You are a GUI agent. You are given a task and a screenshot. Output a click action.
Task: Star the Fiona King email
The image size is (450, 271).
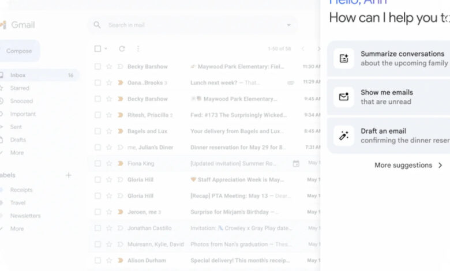(x=109, y=163)
